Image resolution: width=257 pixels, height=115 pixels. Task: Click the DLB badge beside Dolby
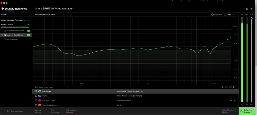(x=40, y=96)
